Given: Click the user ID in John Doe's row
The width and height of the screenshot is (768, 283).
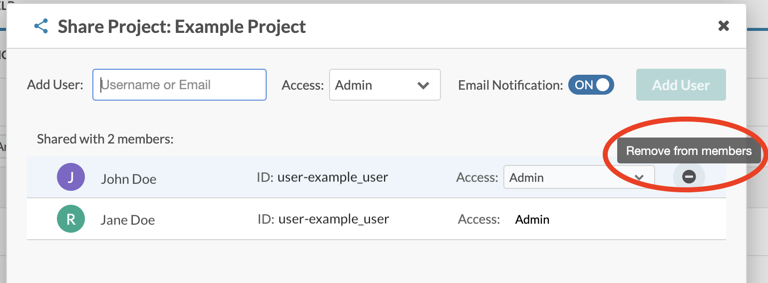Looking at the screenshot, I should [322, 177].
